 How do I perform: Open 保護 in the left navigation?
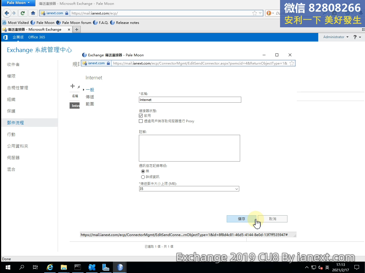pos(11,111)
